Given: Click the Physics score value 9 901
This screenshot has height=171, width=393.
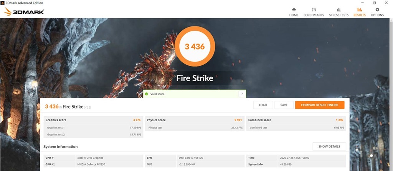Looking at the screenshot, I should [238, 120].
